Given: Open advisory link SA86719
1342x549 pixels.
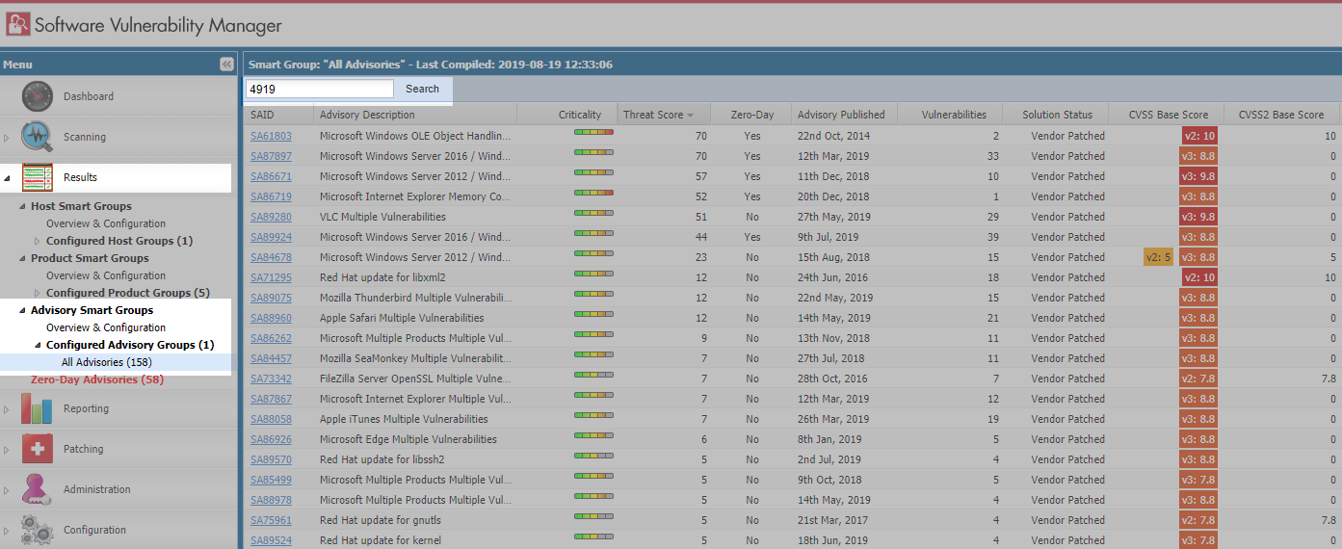Looking at the screenshot, I should pos(271,196).
